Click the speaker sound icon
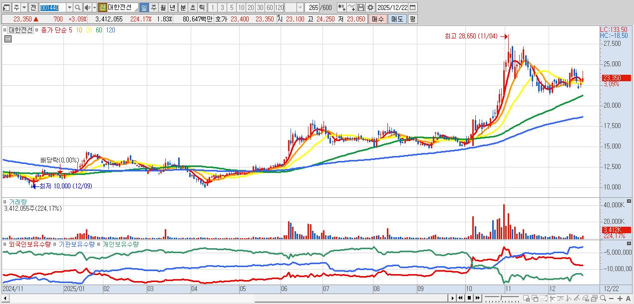634x304 pixels. pyautogui.click(x=87, y=7)
